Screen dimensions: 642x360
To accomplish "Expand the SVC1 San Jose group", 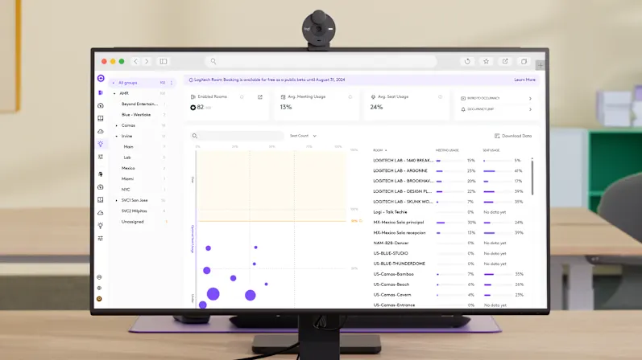I will (117, 200).
